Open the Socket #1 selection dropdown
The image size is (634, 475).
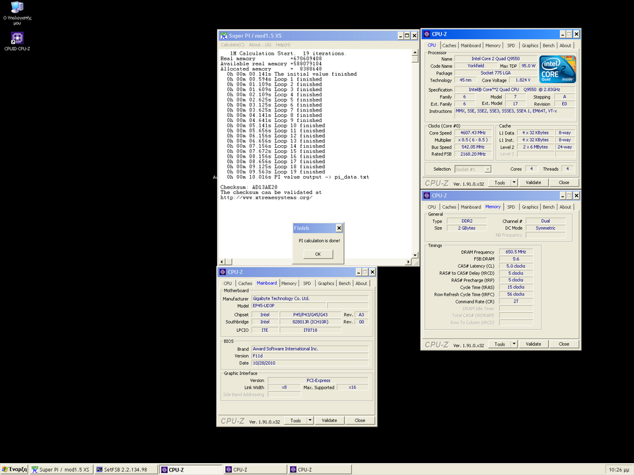pos(473,170)
